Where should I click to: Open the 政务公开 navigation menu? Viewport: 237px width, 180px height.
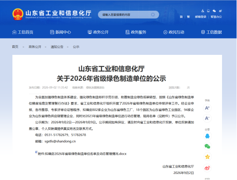click(x=98, y=32)
